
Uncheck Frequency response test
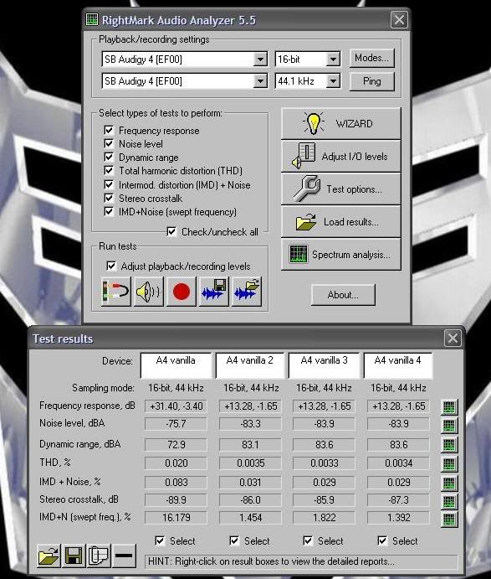pyautogui.click(x=109, y=130)
